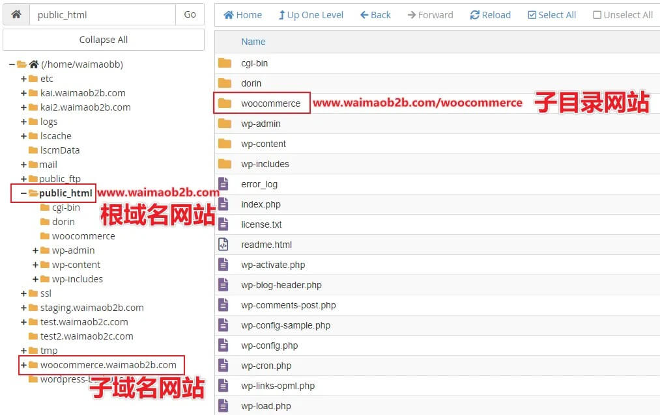Click Select All in the toolbar
The width and height of the screenshot is (660, 415).
point(551,14)
